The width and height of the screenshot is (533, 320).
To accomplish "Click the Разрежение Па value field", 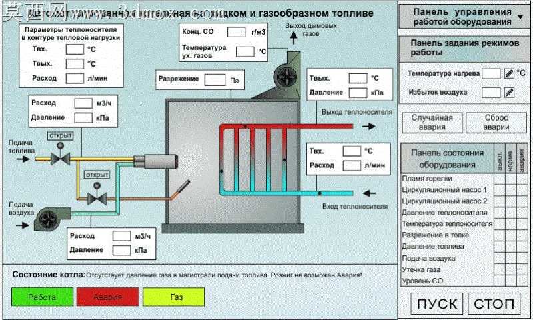I will [x=215, y=80].
